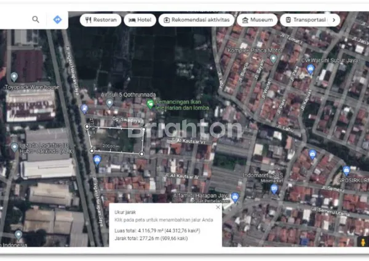
Task: Select Lazada Logistics ID Hubs pin
Action: (15, 147)
